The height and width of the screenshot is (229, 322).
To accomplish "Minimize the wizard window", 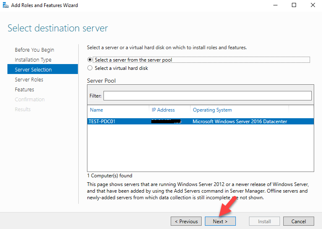I will click(275, 5).
